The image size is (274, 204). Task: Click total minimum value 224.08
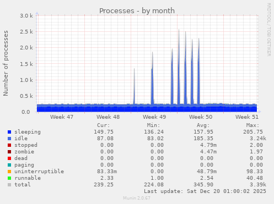point(154,185)
